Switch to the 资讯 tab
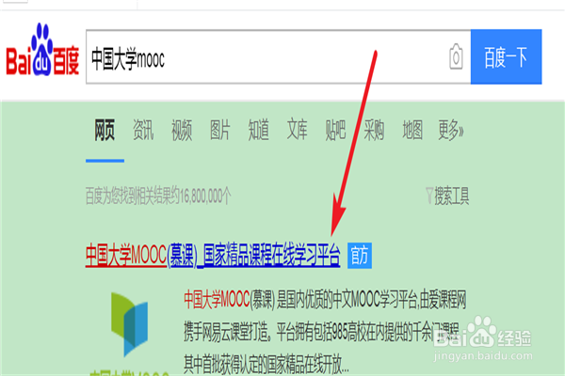565x376 pixels. (x=143, y=130)
